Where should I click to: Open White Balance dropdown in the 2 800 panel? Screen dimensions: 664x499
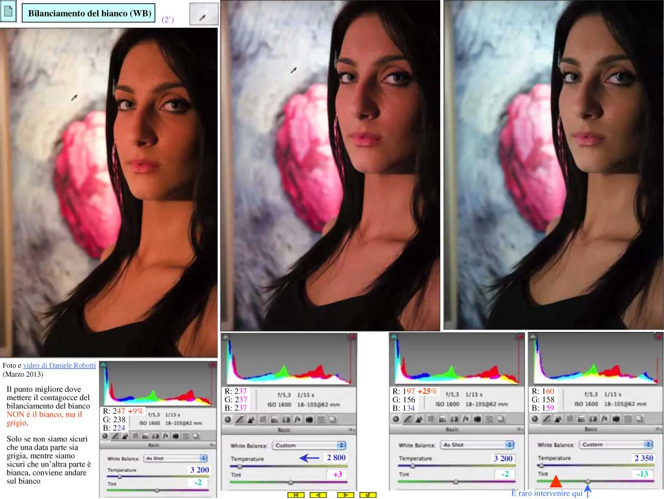point(309,445)
